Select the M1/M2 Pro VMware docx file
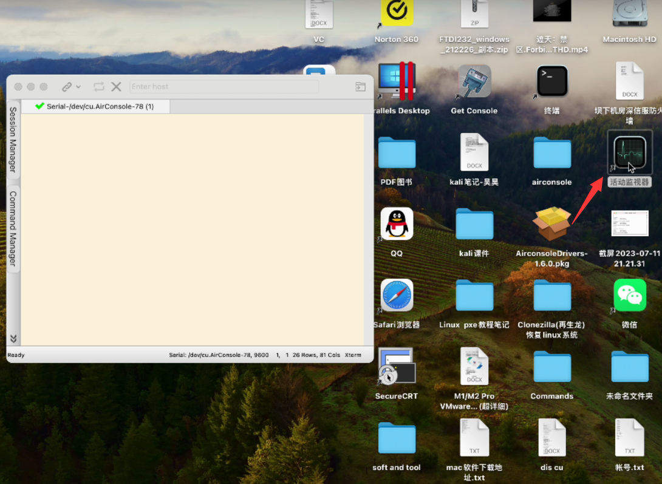The image size is (662, 484). (474, 366)
